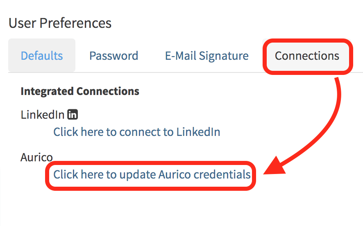Viewport: 363px width, 226px height.
Task: Open the Defaults tab
Action: click(42, 56)
